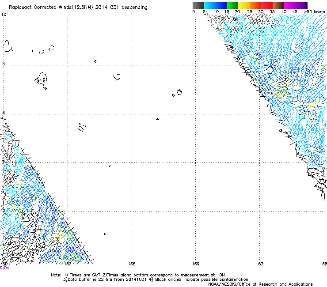Pick the red 30–35 knots legend swatch
327x287 pixels.
click(x=267, y=5)
